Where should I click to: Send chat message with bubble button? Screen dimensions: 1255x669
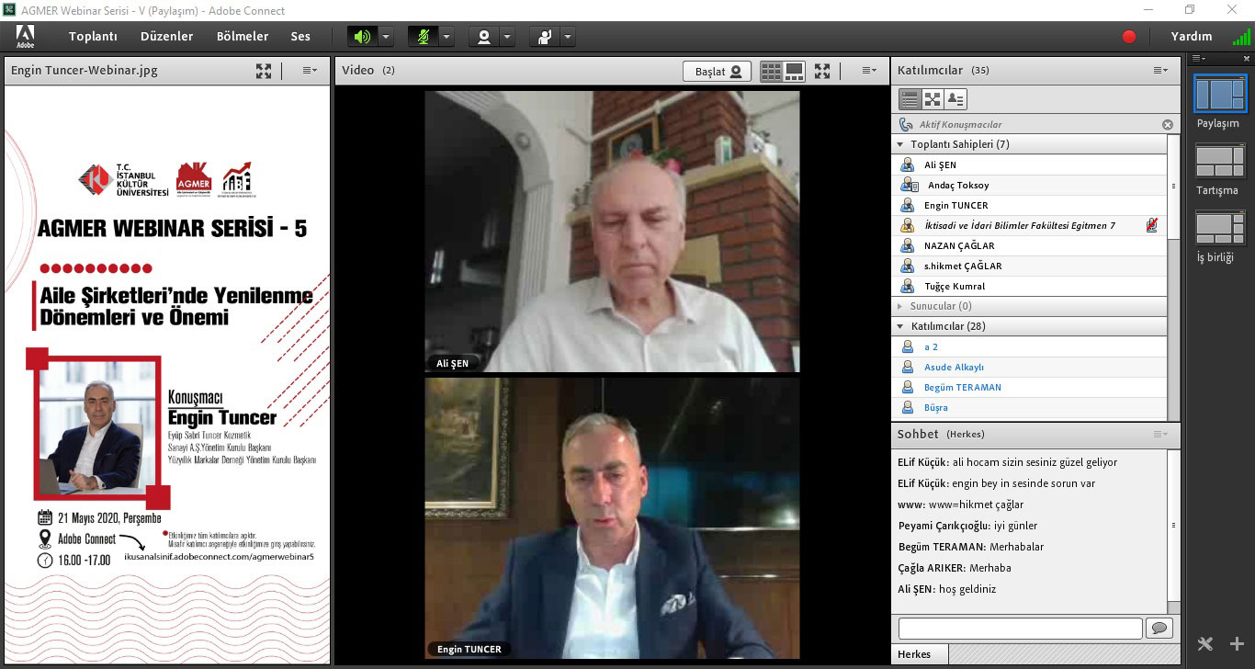pyautogui.click(x=1159, y=629)
